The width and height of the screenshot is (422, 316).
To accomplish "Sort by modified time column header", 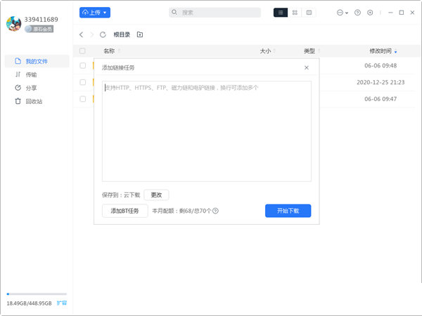I will (383, 51).
